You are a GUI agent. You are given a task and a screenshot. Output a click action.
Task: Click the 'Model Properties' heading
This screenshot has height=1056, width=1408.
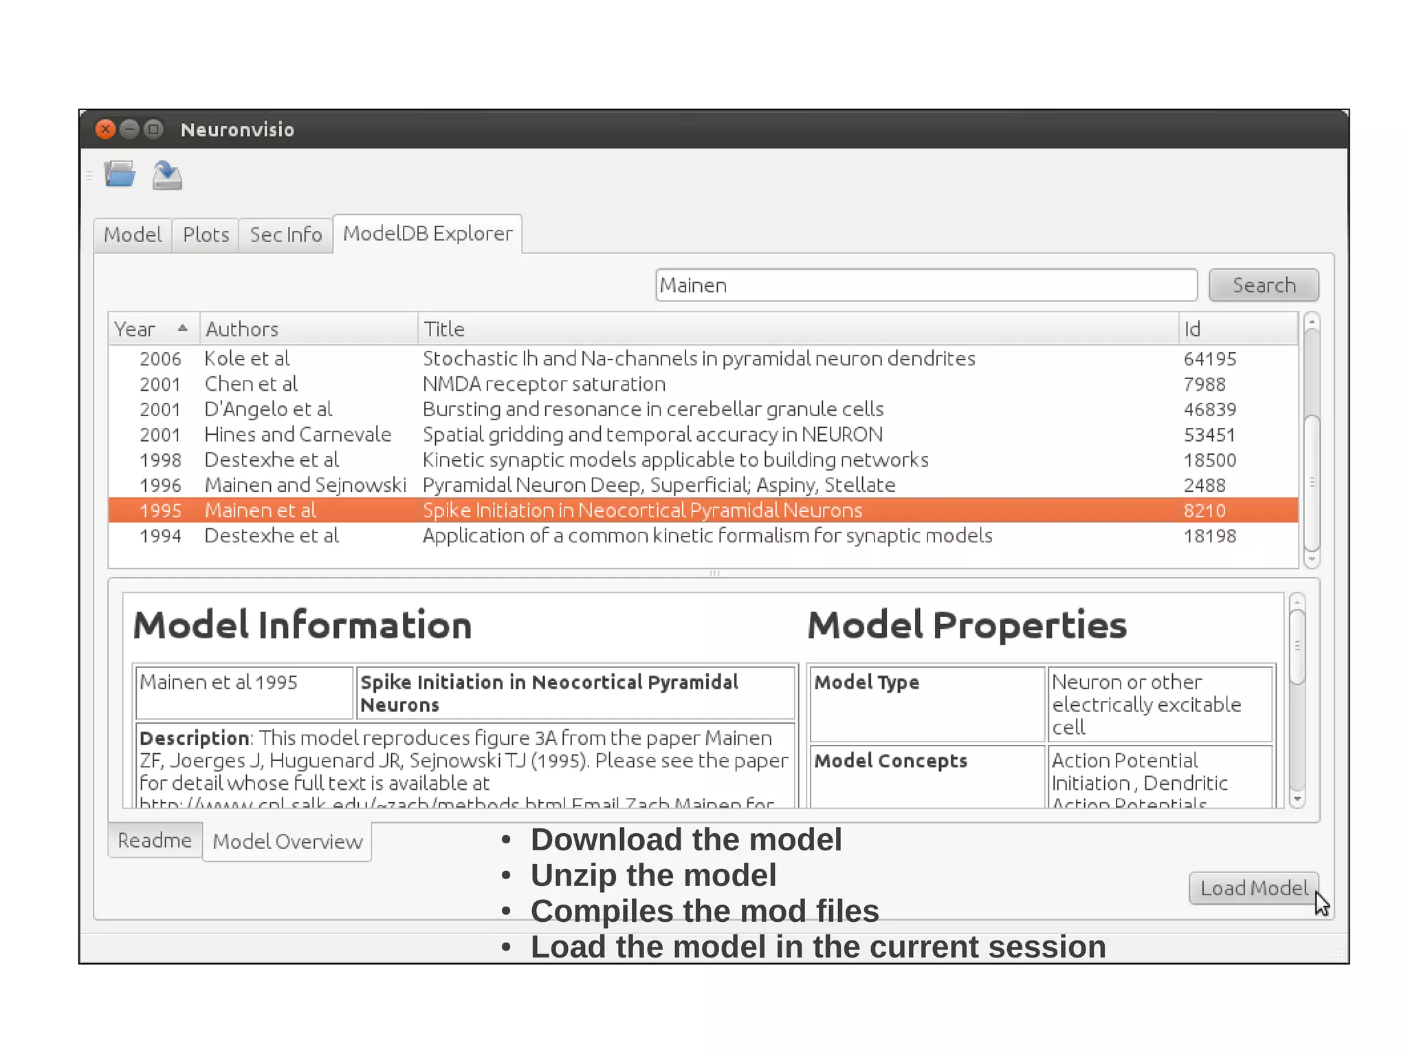tap(967, 625)
